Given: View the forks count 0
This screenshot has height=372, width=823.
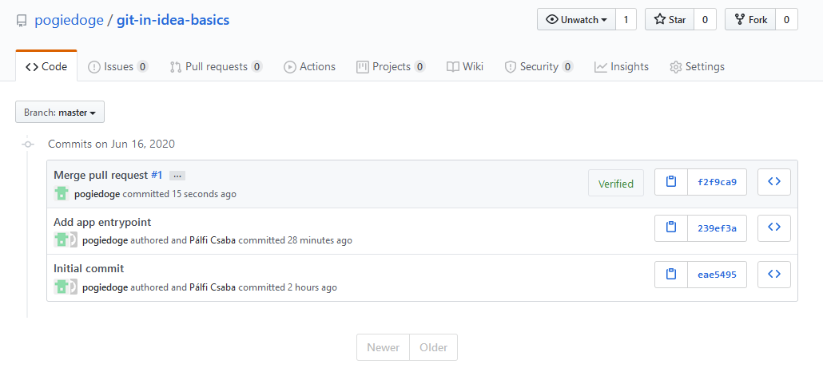Looking at the screenshot, I should tap(786, 19).
